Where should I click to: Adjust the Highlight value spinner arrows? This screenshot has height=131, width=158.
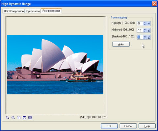(x=145, y=24)
